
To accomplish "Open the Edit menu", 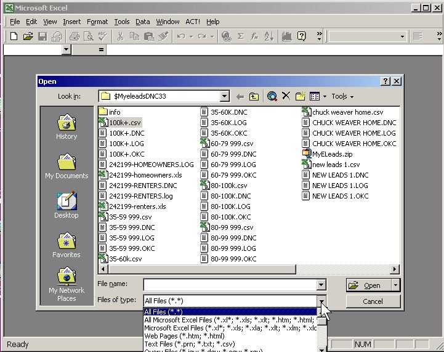I will point(31,22).
